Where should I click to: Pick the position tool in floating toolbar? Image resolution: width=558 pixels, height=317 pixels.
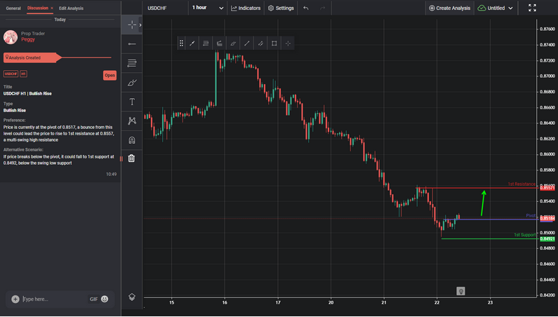click(x=220, y=43)
